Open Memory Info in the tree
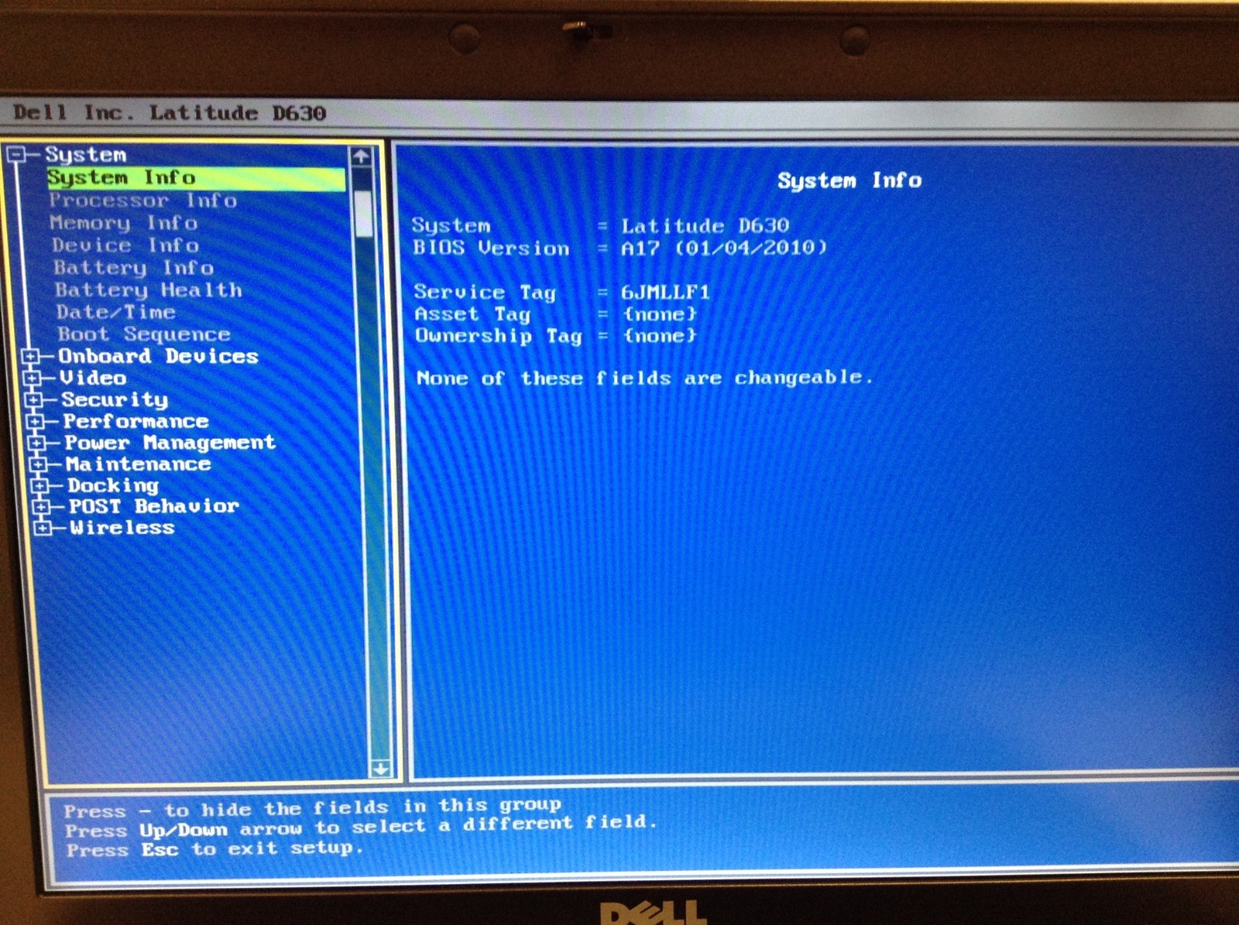 (x=124, y=223)
